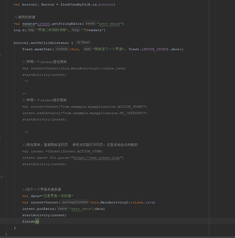Click the "packageContext:" inlay hint
The width and height of the screenshot is (235, 238).
coord(75,202)
